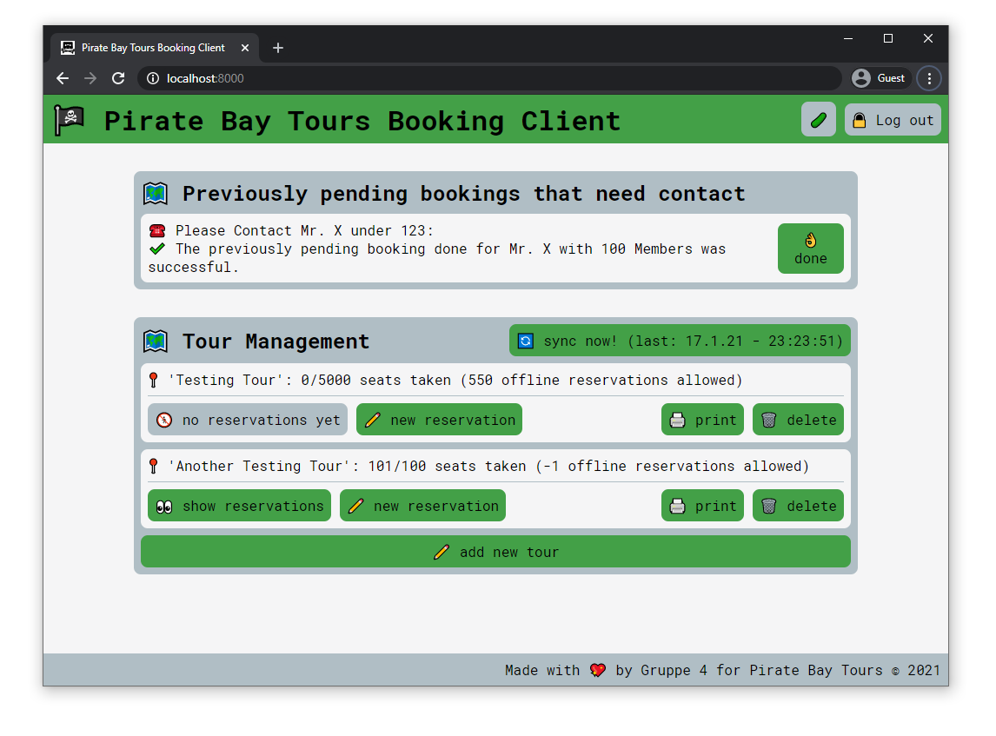Click the browser back arrow
This screenshot has width=996, height=736.
click(x=63, y=78)
